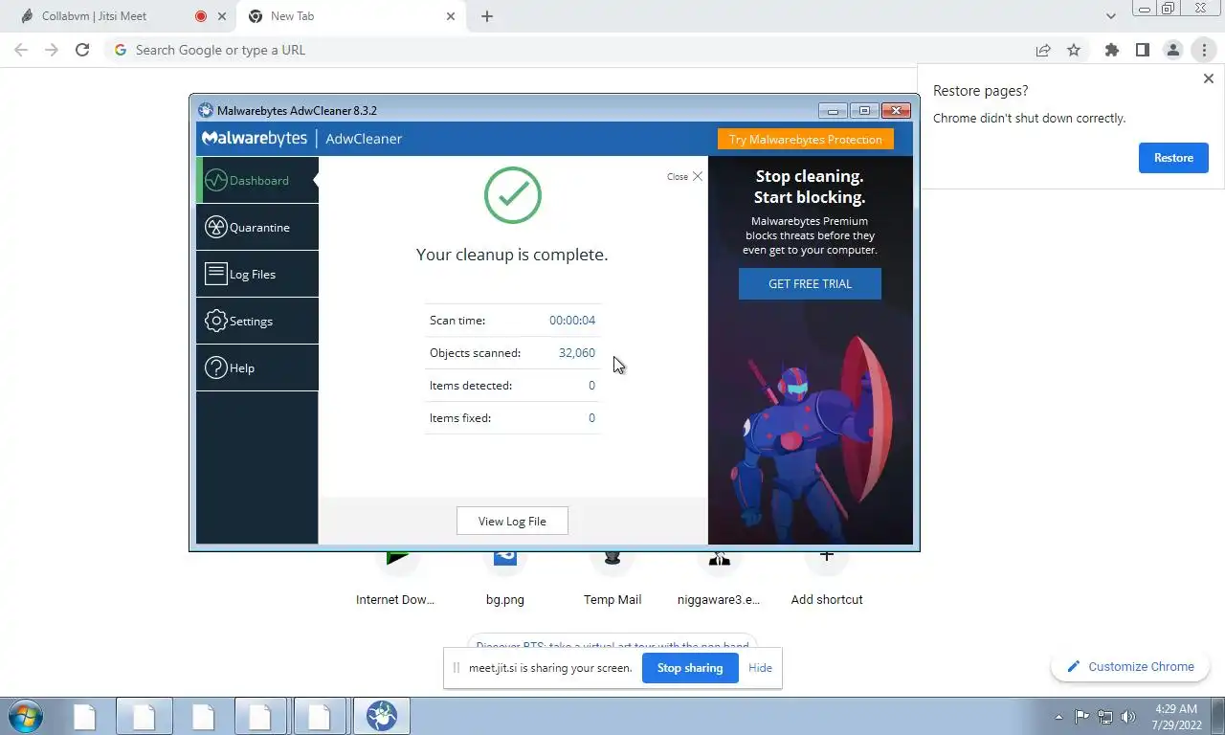Open Chrome Extensions puzzle icon
1225x735 pixels.
(x=1111, y=50)
